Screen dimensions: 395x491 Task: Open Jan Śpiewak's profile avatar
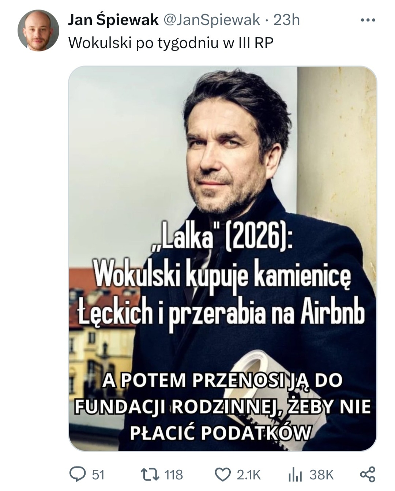(x=38, y=30)
